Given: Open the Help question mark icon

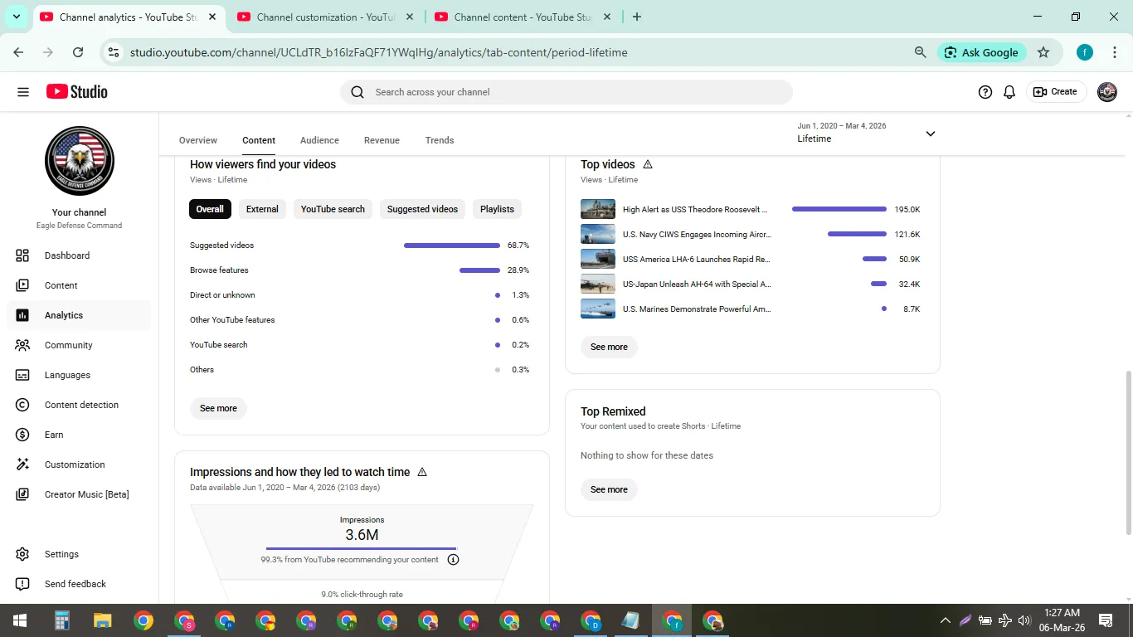Looking at the screenshot, I should [985, 92].
